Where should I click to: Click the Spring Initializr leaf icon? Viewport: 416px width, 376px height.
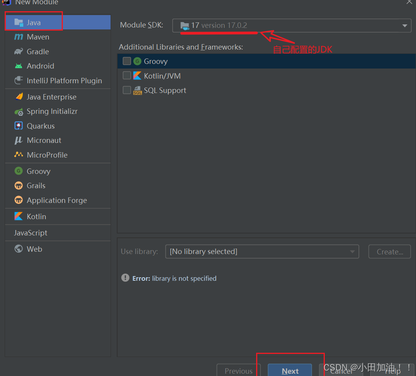click(19, 112)
